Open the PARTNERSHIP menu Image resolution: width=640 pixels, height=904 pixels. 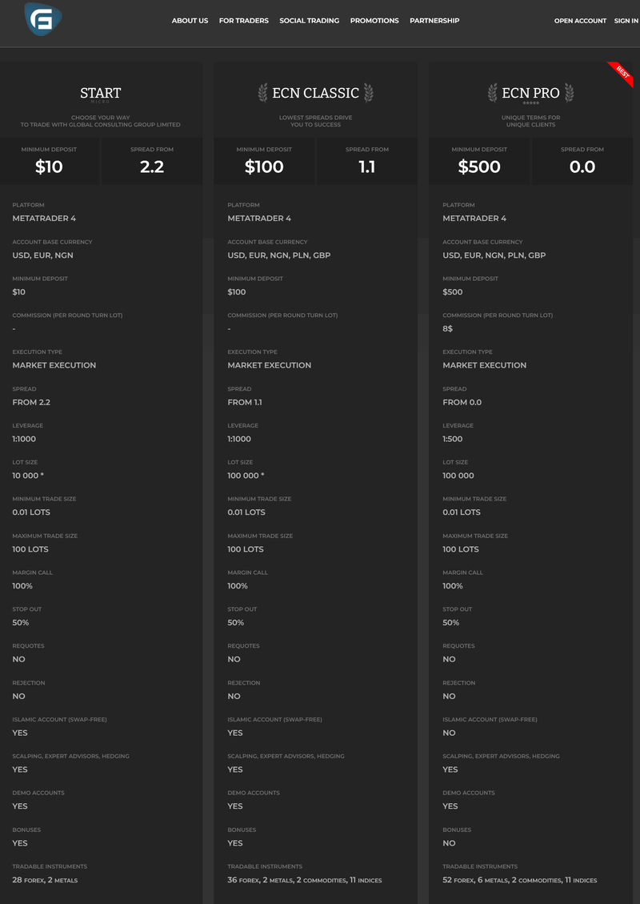(434, 21)
